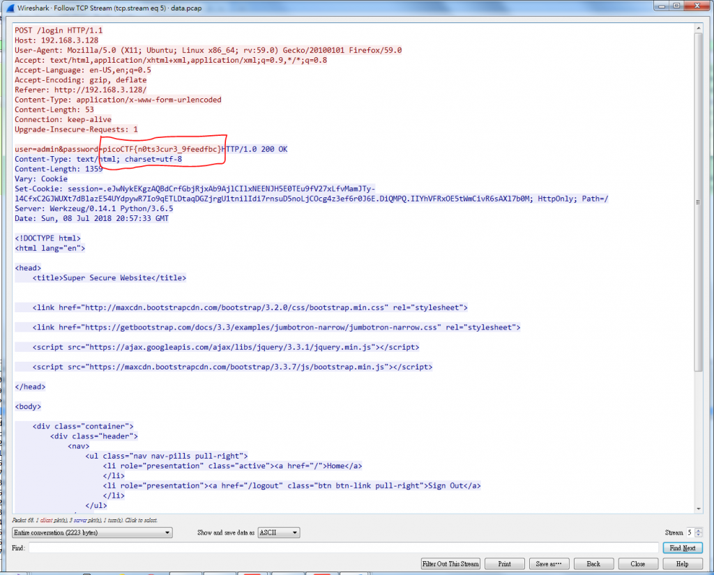714x575 pixels.
Task: Click Filter Out This Stream button
Action: coord(450,564)
